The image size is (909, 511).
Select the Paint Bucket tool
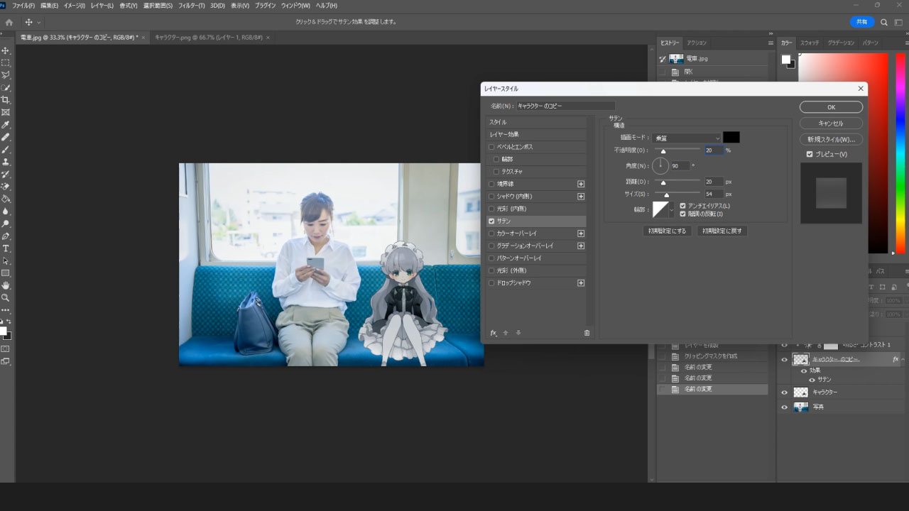point(6,199)
